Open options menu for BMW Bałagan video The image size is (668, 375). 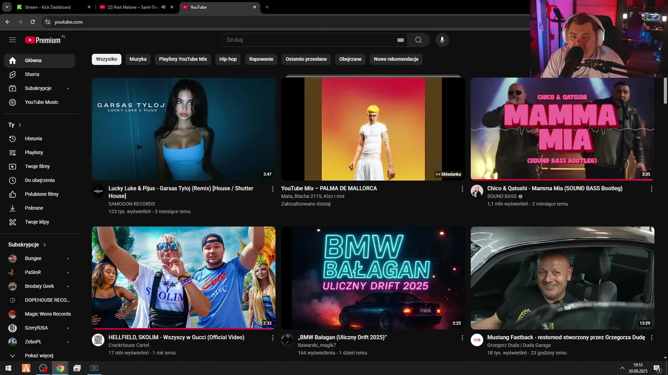point(462,338)
